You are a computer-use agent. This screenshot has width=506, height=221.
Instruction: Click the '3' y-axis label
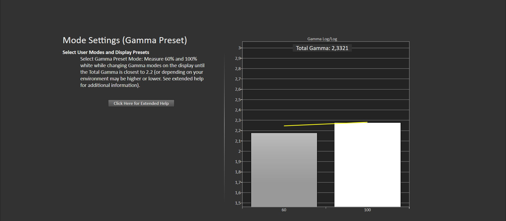point(239,48)
